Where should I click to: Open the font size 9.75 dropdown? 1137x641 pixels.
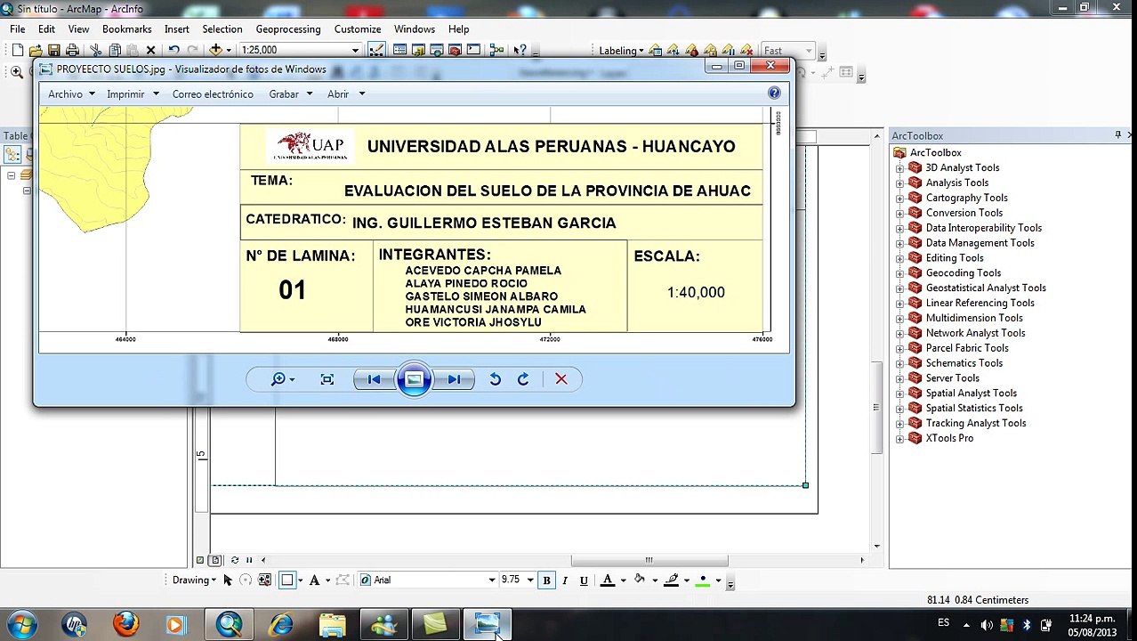[x=530, y=580]
